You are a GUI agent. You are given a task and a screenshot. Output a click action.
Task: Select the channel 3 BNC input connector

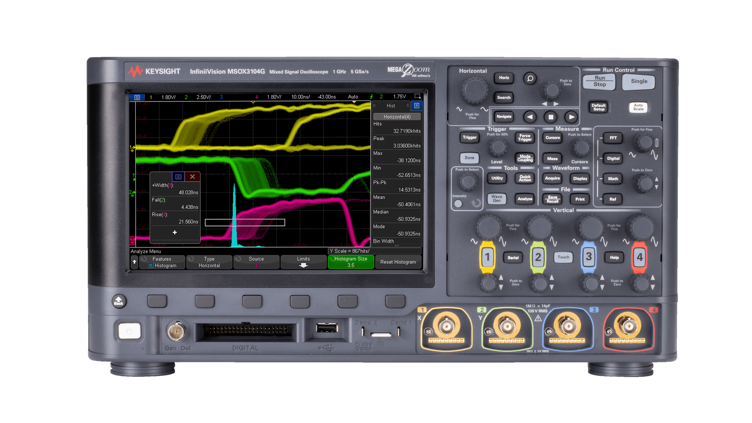(x=567, y=326)
